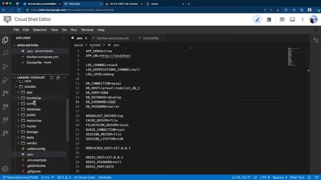Click the DB_PASSWORD=secret line
Screen dimensions: 321x180
[102, 106]
